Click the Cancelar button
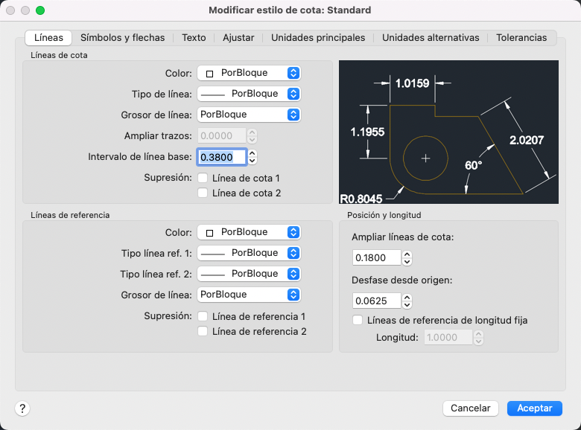581x430 pixels. 470,408
